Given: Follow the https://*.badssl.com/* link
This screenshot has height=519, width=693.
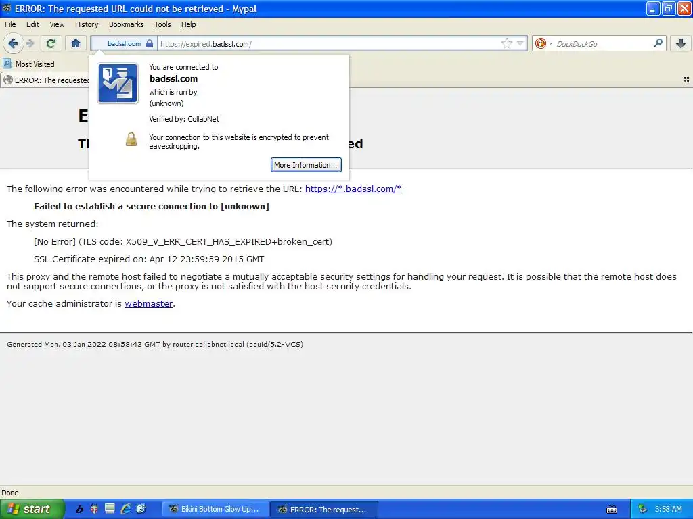Looking at the screenshot, I should pyautogui.click(x=353, y=189).
